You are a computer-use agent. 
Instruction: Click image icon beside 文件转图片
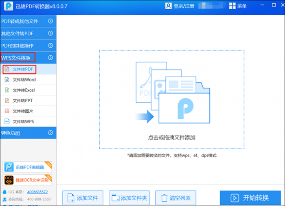(x=7, y=111)
